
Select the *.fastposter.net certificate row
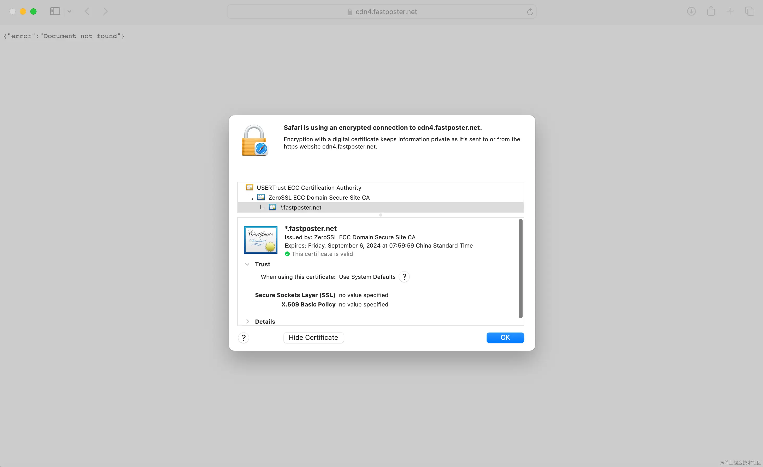(x=300, y=207)
